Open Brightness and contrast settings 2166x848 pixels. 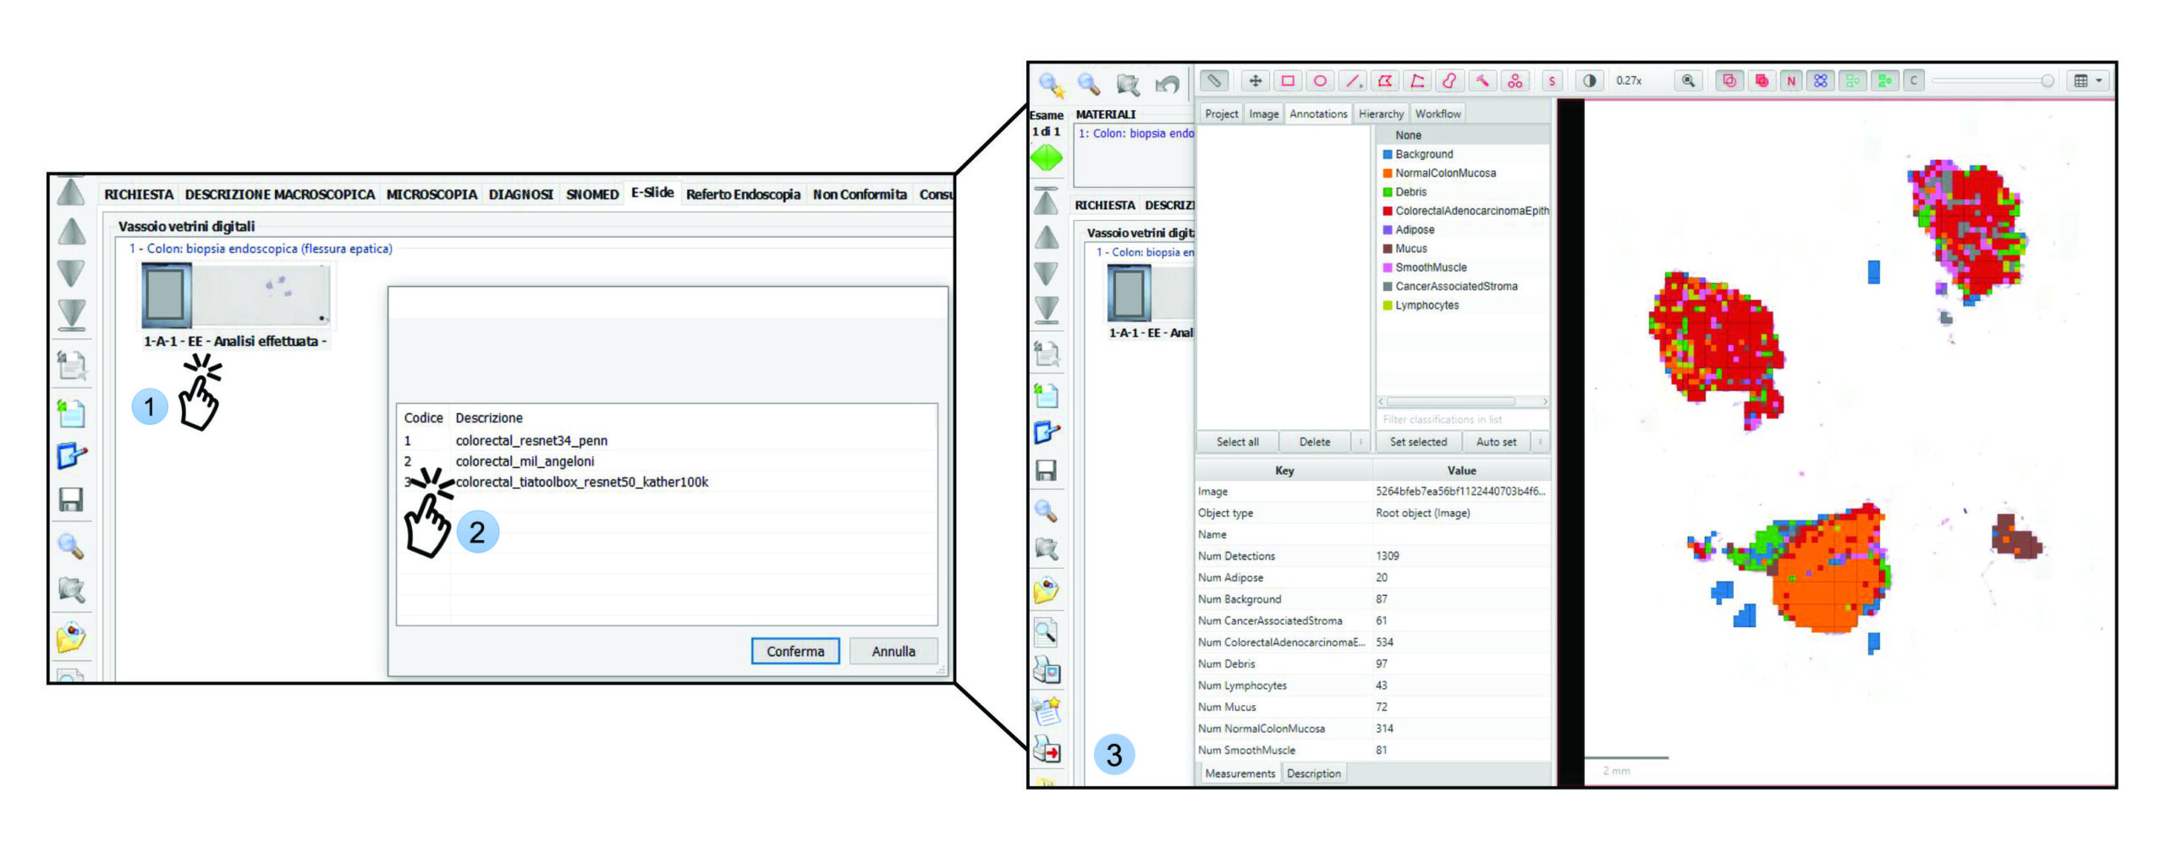pos(1589,81)
